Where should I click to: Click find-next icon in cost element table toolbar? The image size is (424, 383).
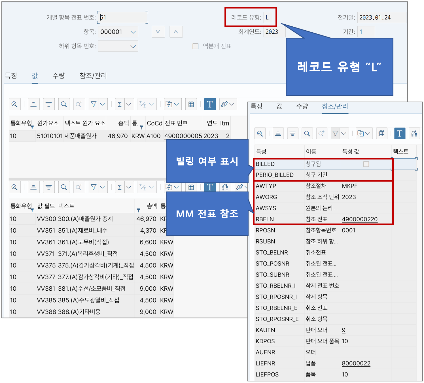(79, 104)
